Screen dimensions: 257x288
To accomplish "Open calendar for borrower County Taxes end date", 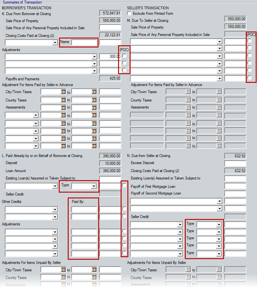I will pos(94,100).
